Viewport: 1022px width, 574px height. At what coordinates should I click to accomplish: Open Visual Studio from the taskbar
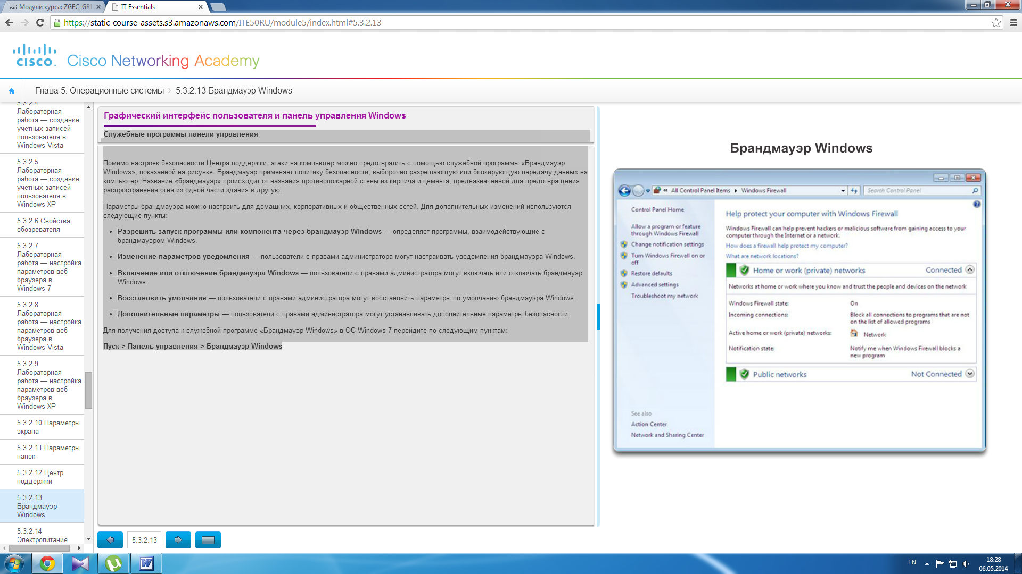point(80,563)
